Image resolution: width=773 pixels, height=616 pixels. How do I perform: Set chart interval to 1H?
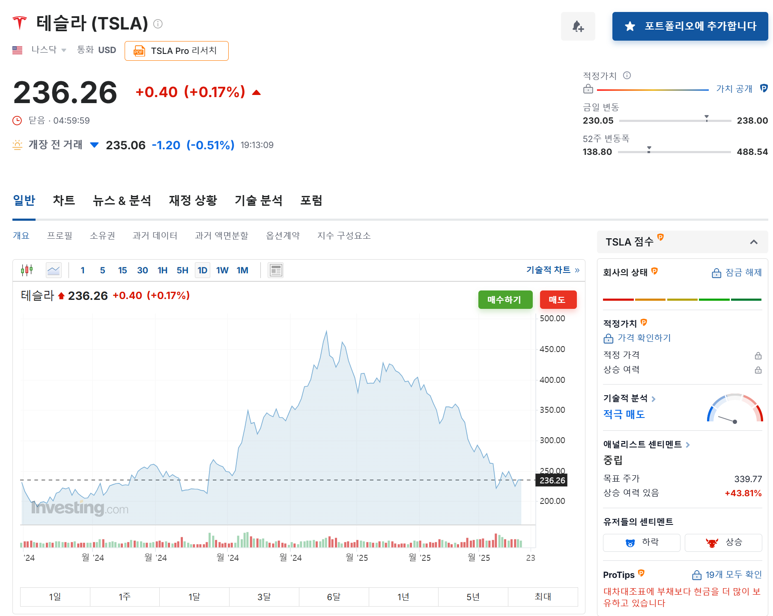coord(162,270)
